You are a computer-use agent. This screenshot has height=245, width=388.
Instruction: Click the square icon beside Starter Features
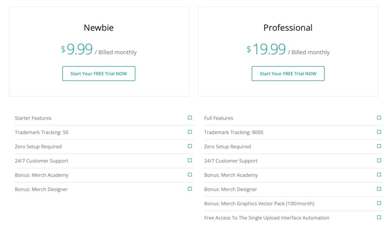pos(190,118)
